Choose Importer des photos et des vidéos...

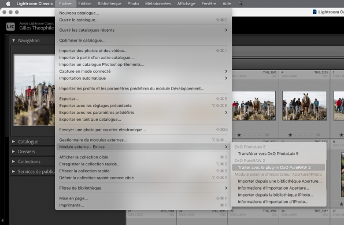(x=143, y=51)
